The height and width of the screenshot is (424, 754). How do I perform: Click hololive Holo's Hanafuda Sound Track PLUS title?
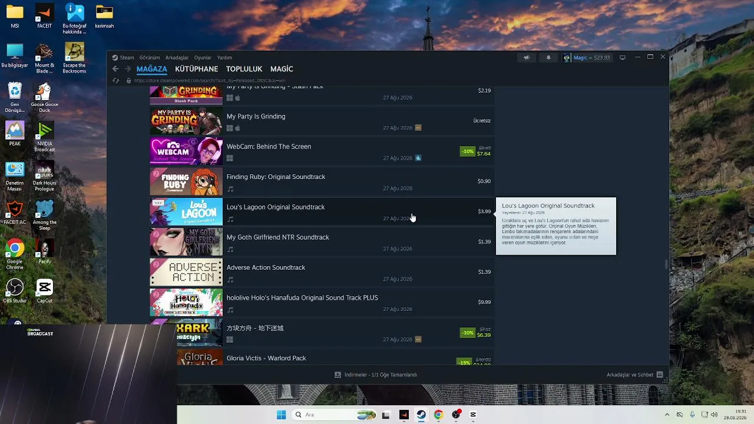302,298
